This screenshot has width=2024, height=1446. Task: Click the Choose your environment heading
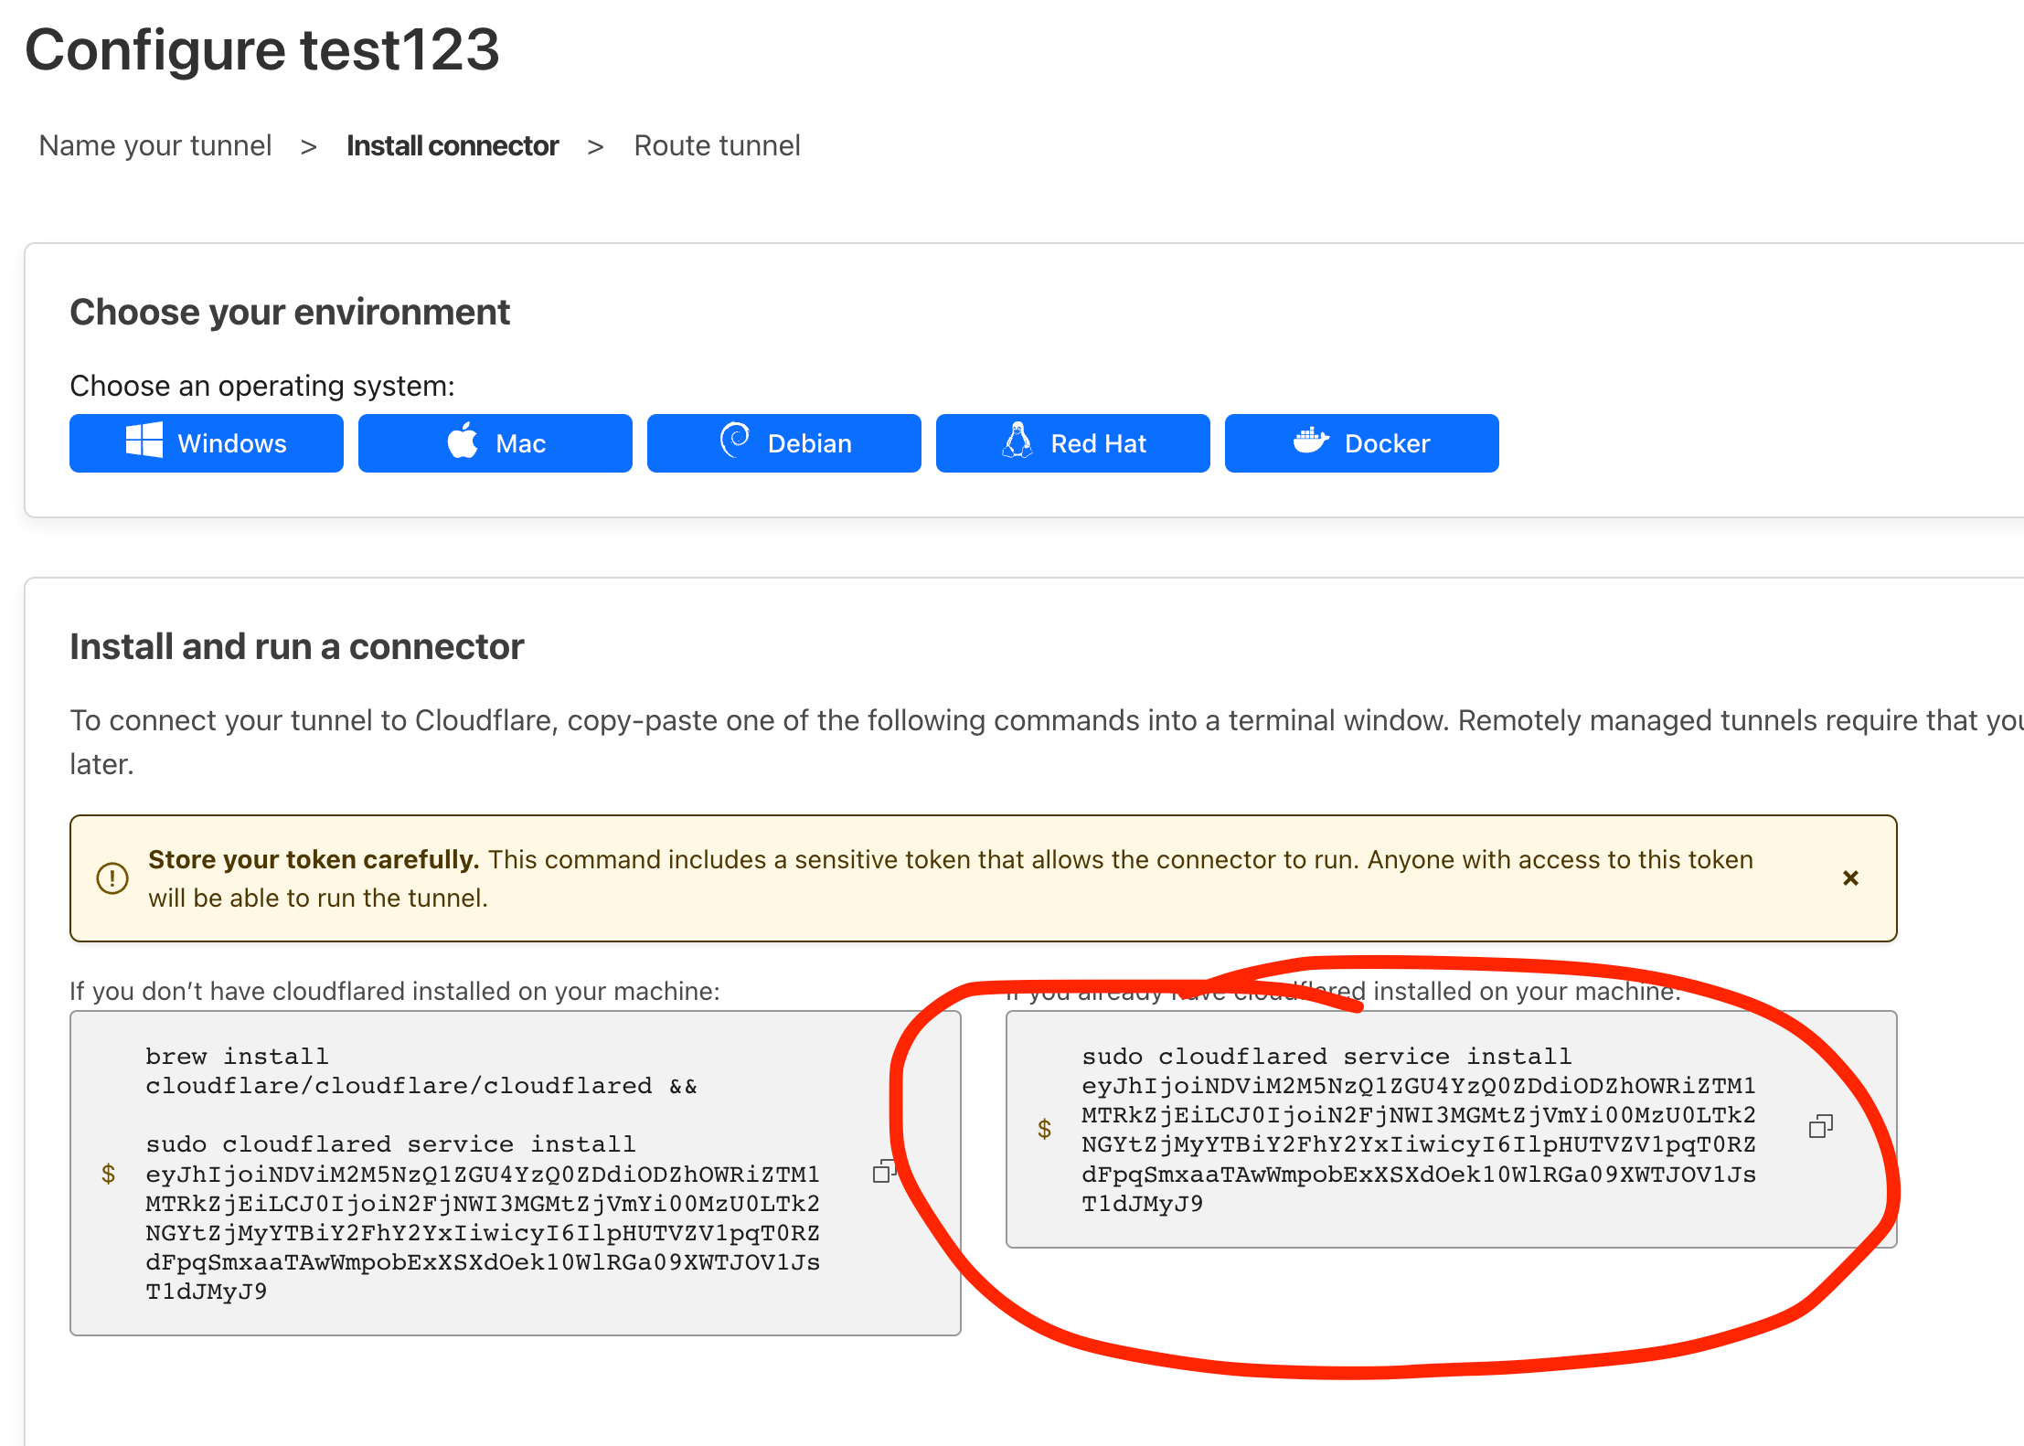(x=290, y=313)
